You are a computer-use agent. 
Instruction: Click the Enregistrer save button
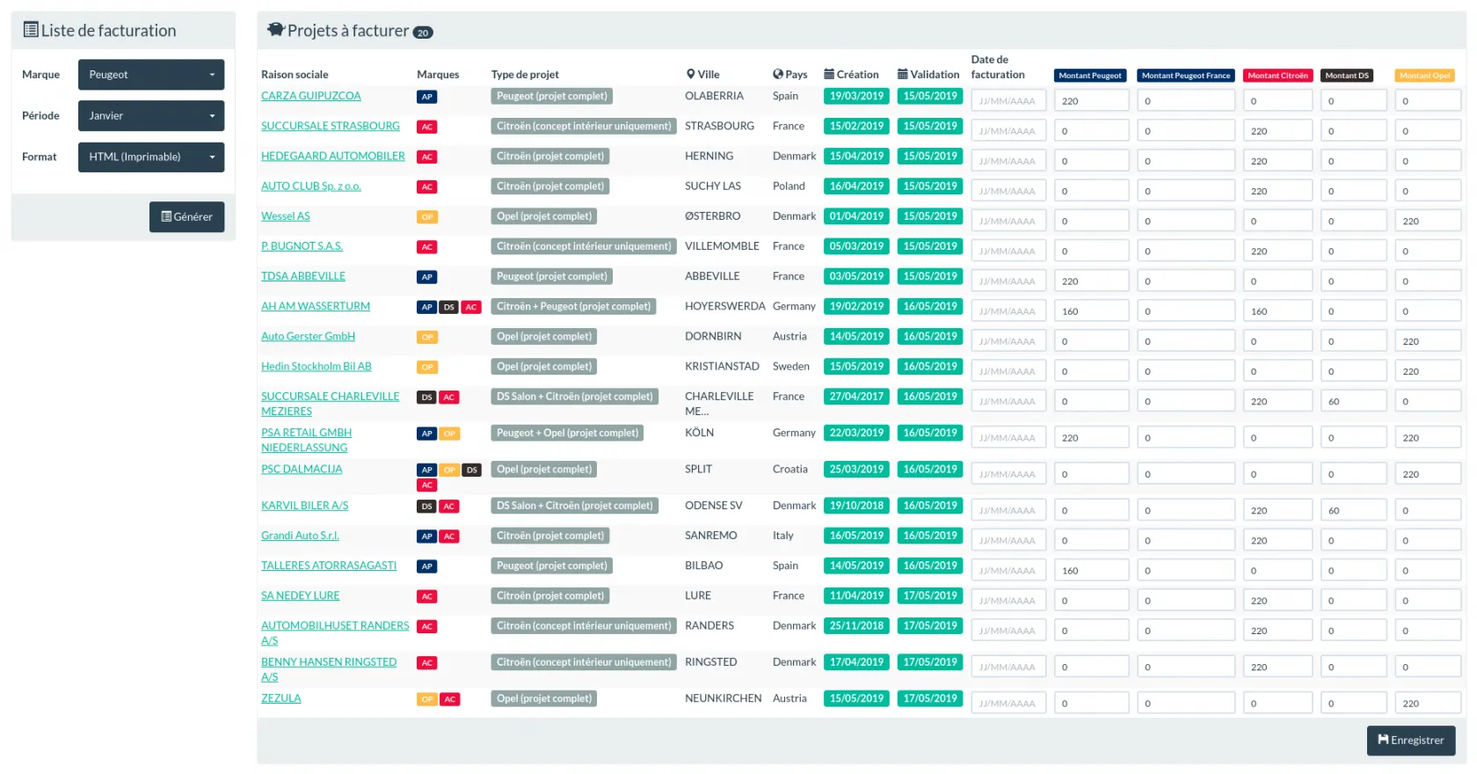coord(1410,741)
